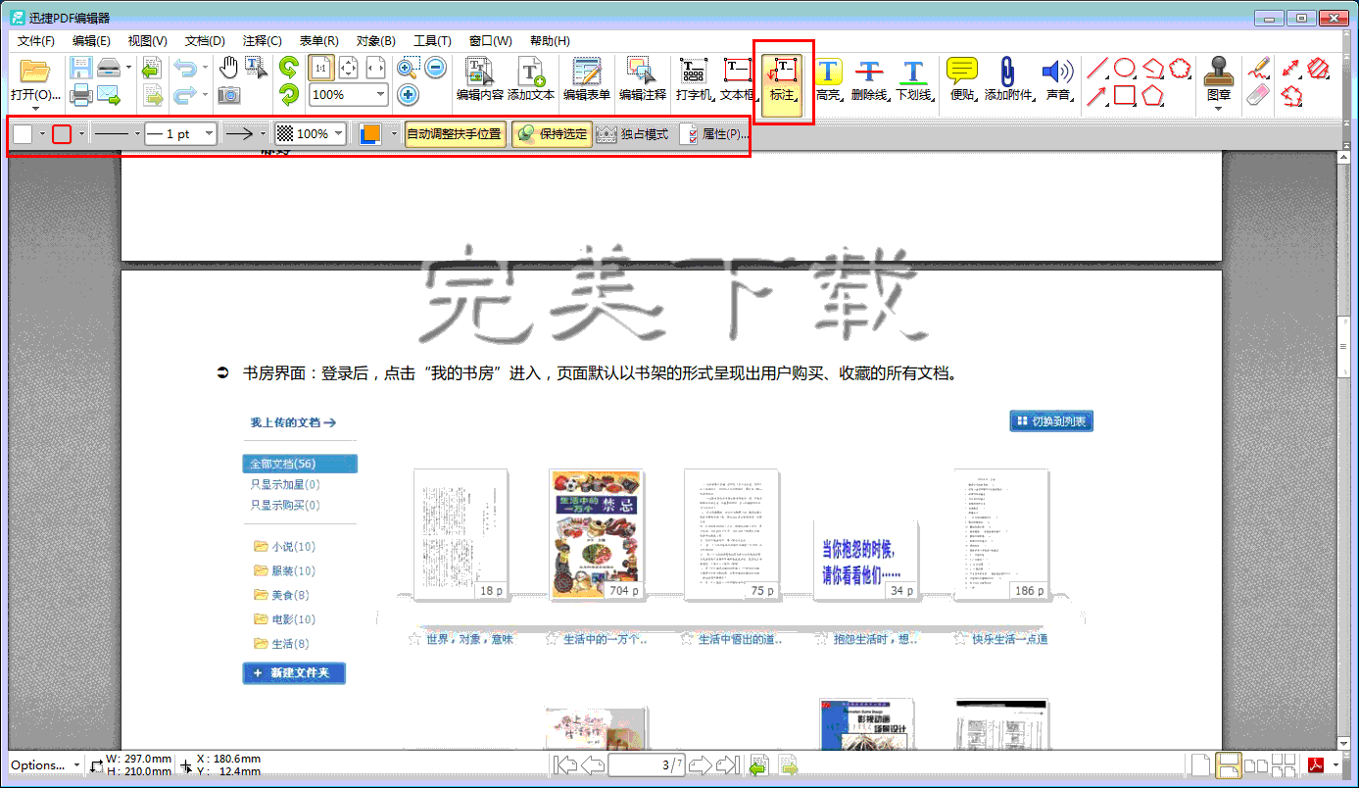1359x788 pixels.
Task: Select the Hand tool
Action: click(x=228, y=68)
